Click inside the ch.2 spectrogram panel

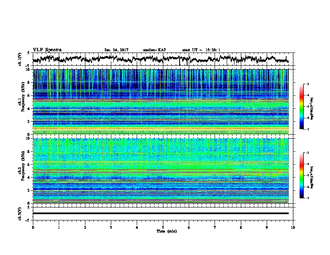(160, 171)
